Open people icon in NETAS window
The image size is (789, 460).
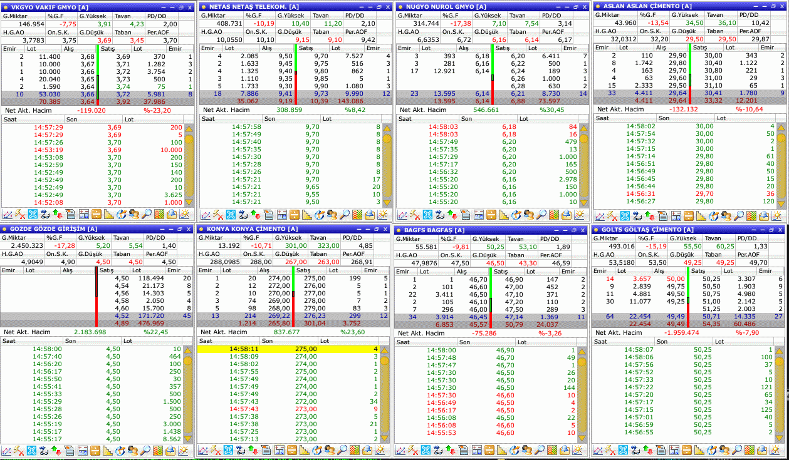point(333,215)
